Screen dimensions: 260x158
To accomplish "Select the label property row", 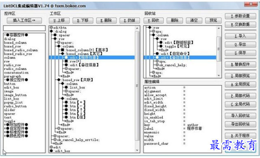I will [183, 128].
